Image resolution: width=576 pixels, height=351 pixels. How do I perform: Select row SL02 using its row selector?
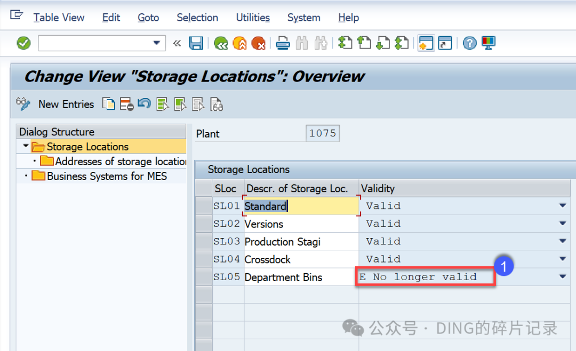[204, 223]
